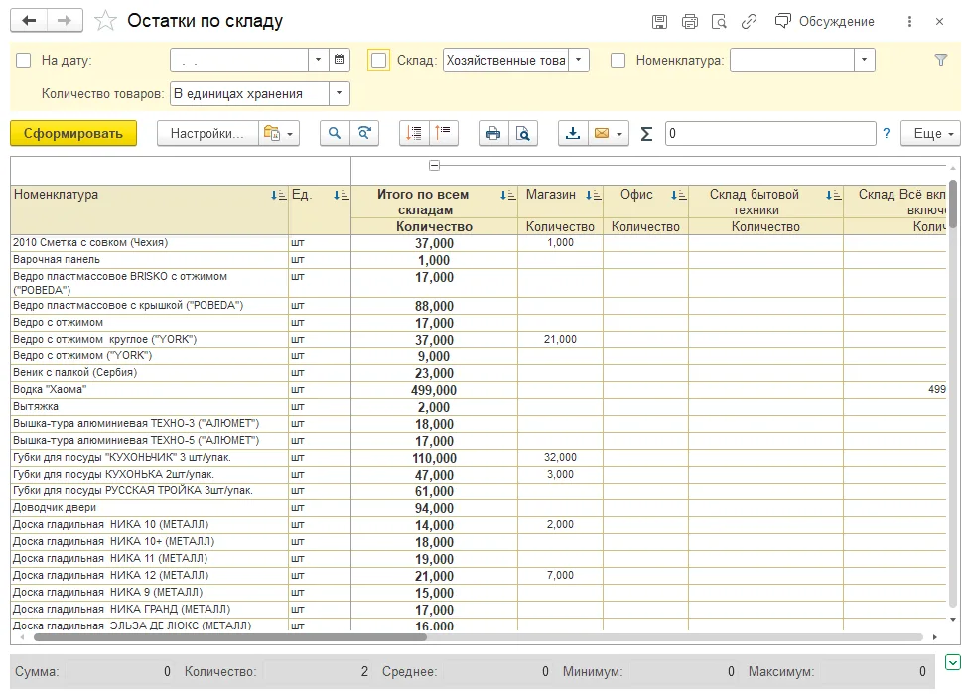Open the calendar picker for the date

pyautogui.click(x=340, y=61)
